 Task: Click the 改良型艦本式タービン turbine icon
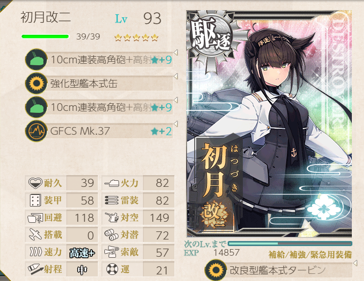point(215,270)
